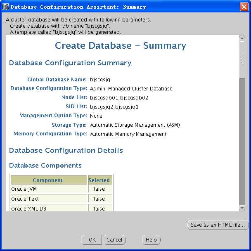This screenshot has width=251, height=251.
Task: Click the Management Option Type label
Action: click(x=53, y=116)
